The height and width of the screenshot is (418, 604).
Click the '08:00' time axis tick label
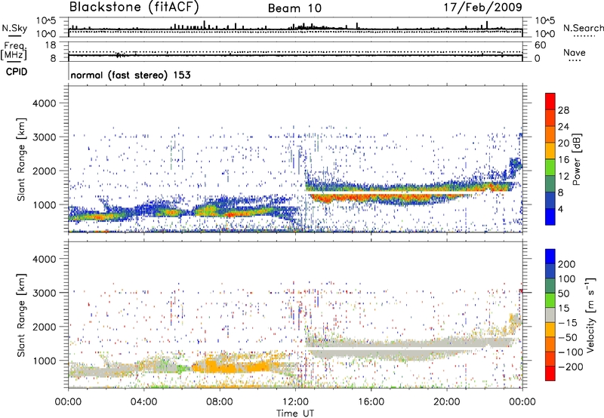[220, 402]
